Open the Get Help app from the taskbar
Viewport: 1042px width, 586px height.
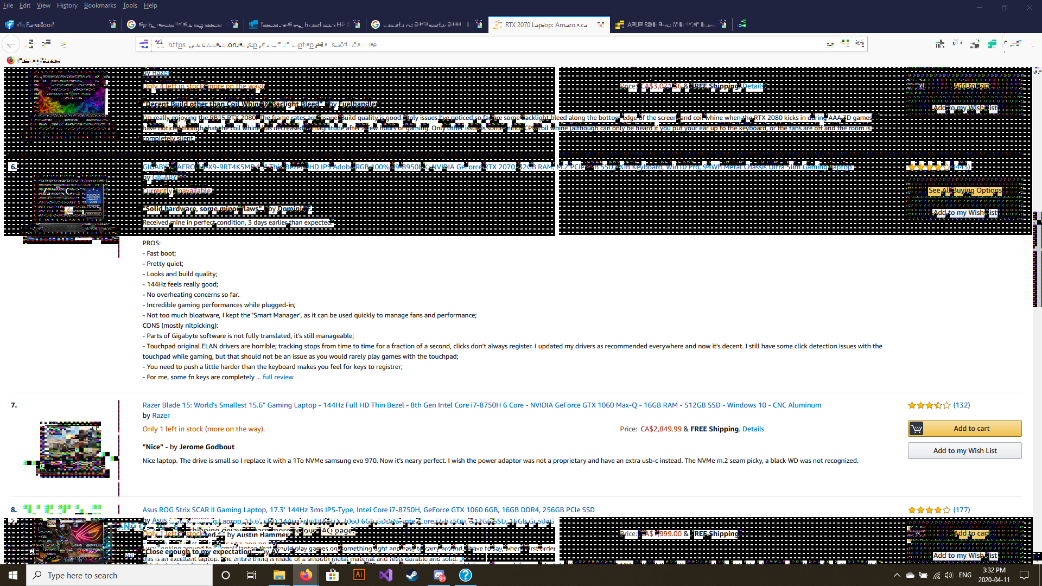point(466,575)
